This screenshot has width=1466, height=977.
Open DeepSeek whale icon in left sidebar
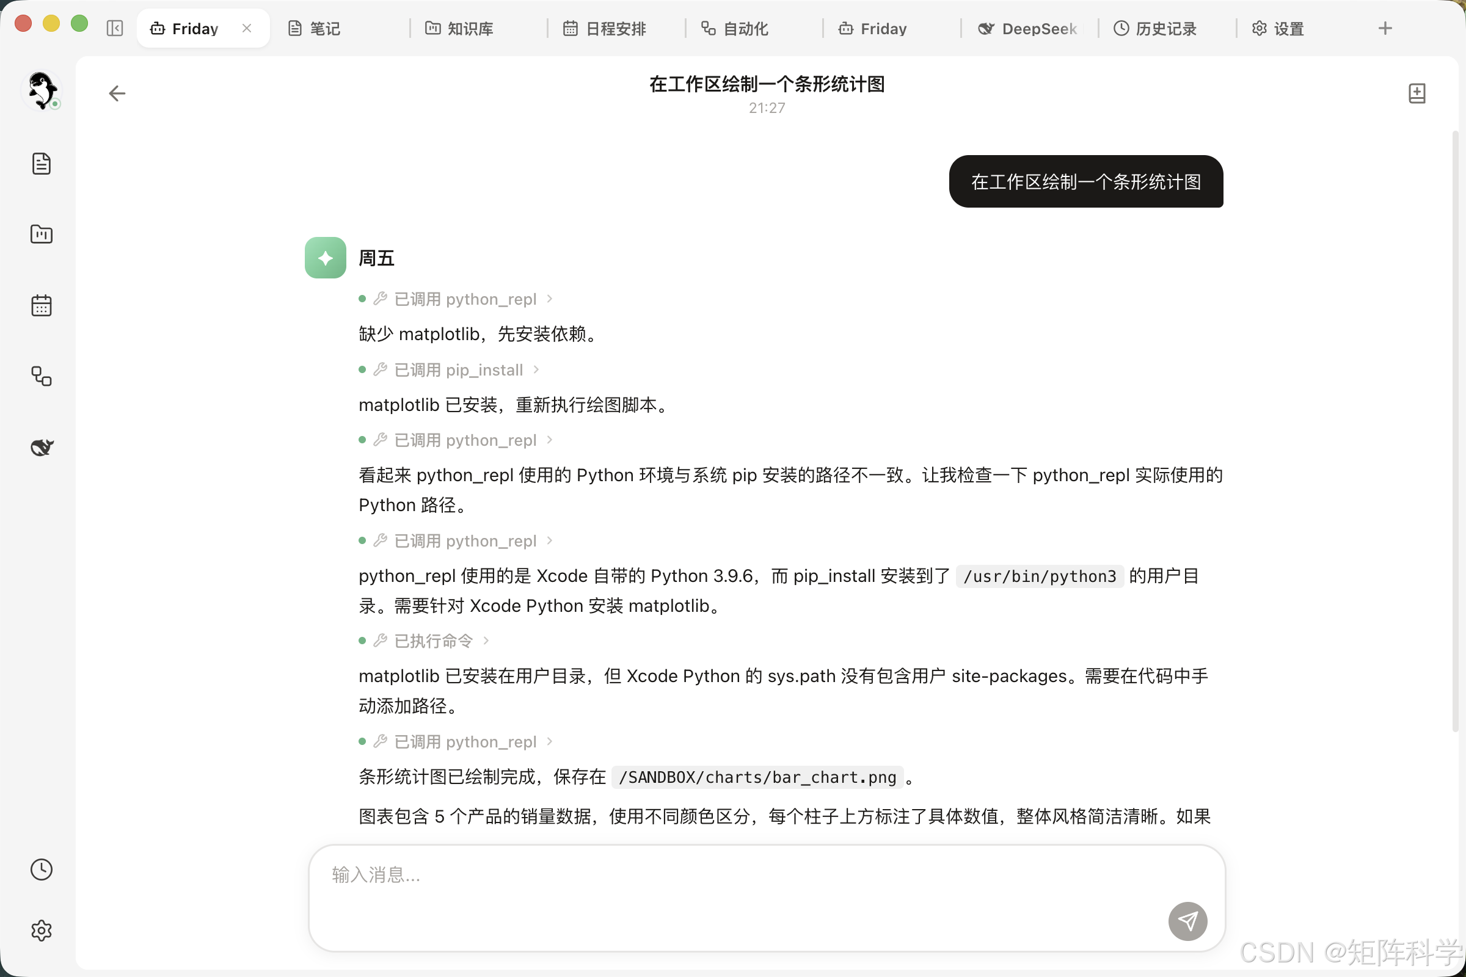[41, 447]
